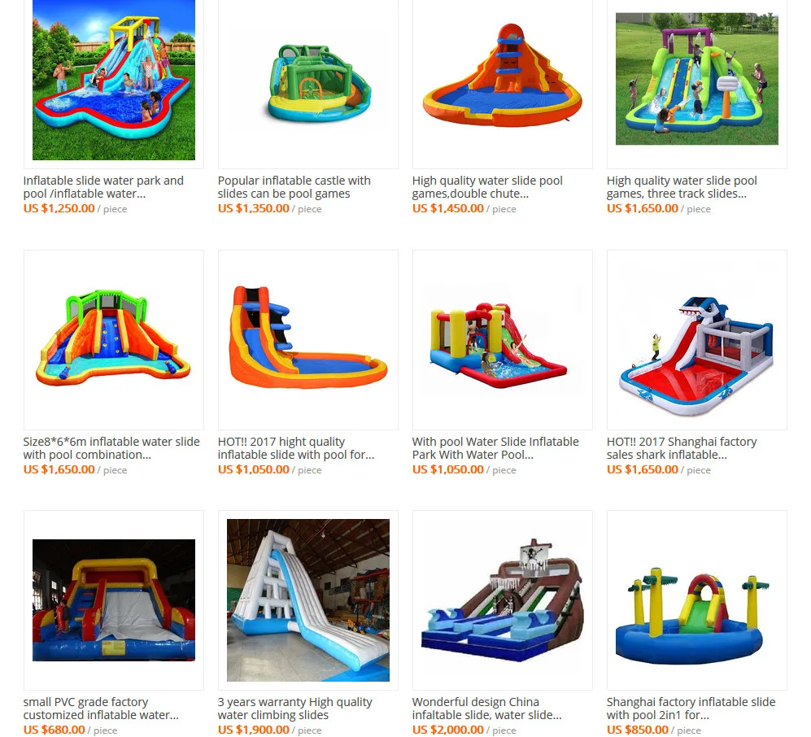Click '3 years warranty High quality water climbing slides'

click(x=294, y=709)
